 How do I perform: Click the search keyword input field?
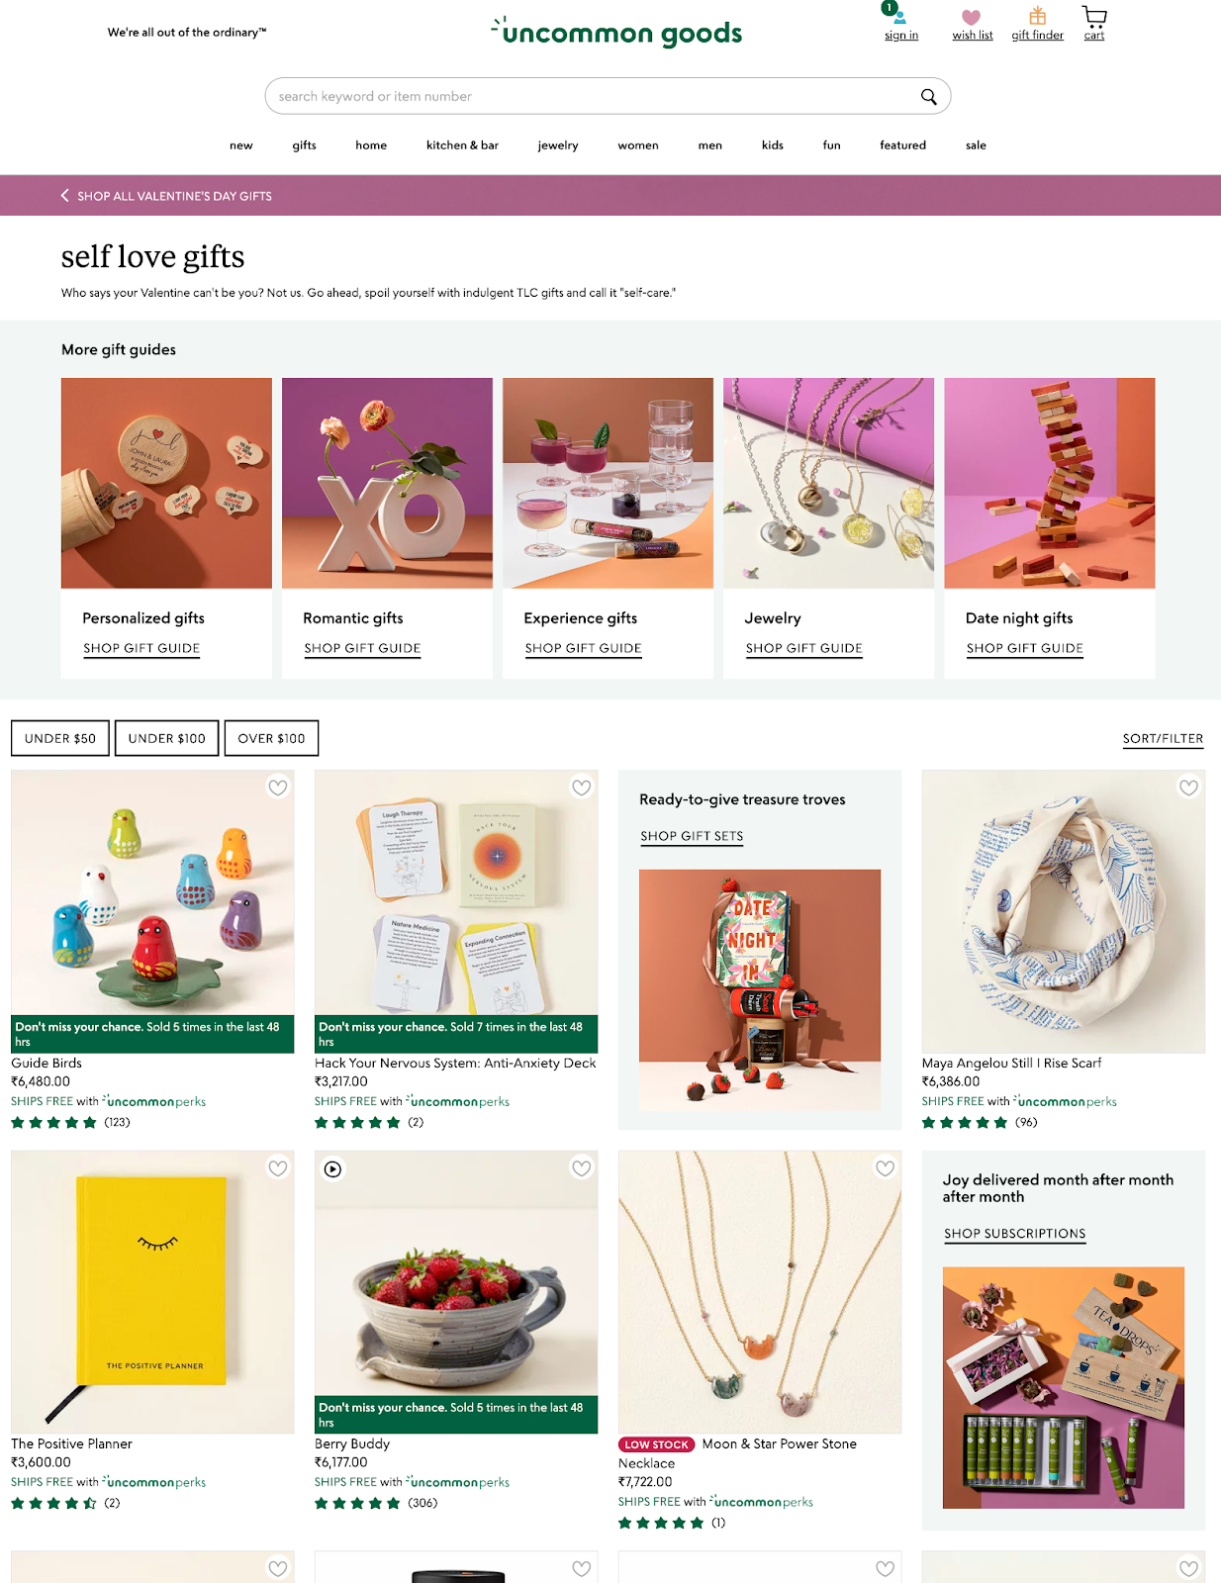[x=594, y=96]
